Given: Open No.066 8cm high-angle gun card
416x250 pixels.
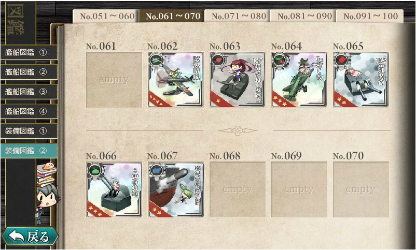Looking at the screenshot, I should coord(114,189).
